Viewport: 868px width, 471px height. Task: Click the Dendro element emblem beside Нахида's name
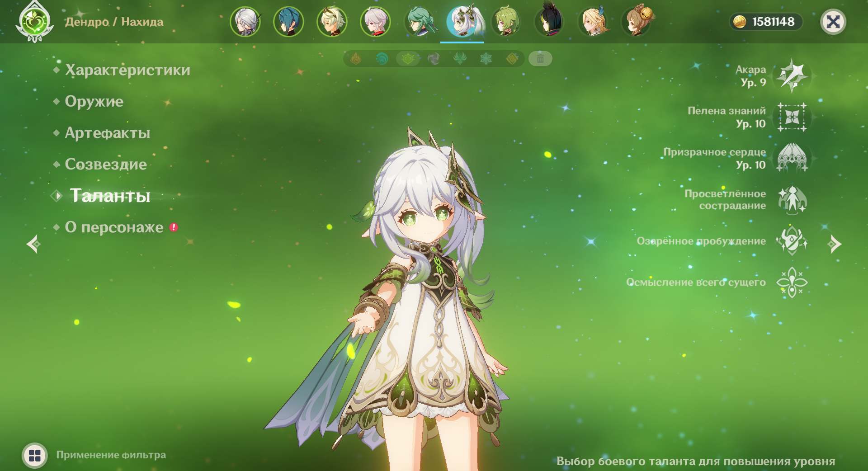[34, 22]
